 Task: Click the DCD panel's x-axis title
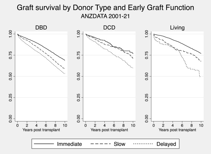[x=109, y=131]
